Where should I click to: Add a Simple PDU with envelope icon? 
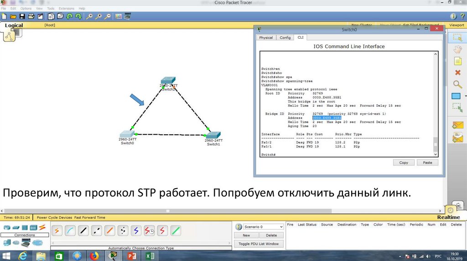[x=457, y=125]
